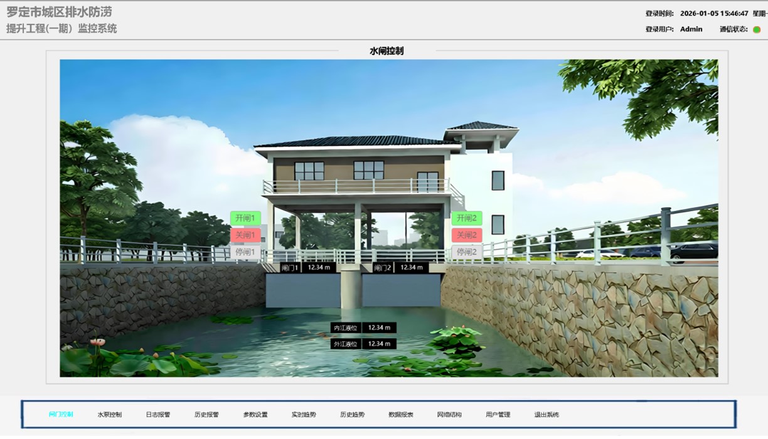Click the grey 停闸1 stop gate button
The width and height of the screenshot is (768, 439).
(245, 252)
